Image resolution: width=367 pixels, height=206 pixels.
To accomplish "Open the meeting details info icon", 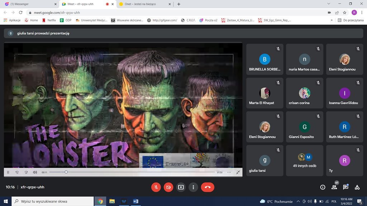I will coord(323,187).
